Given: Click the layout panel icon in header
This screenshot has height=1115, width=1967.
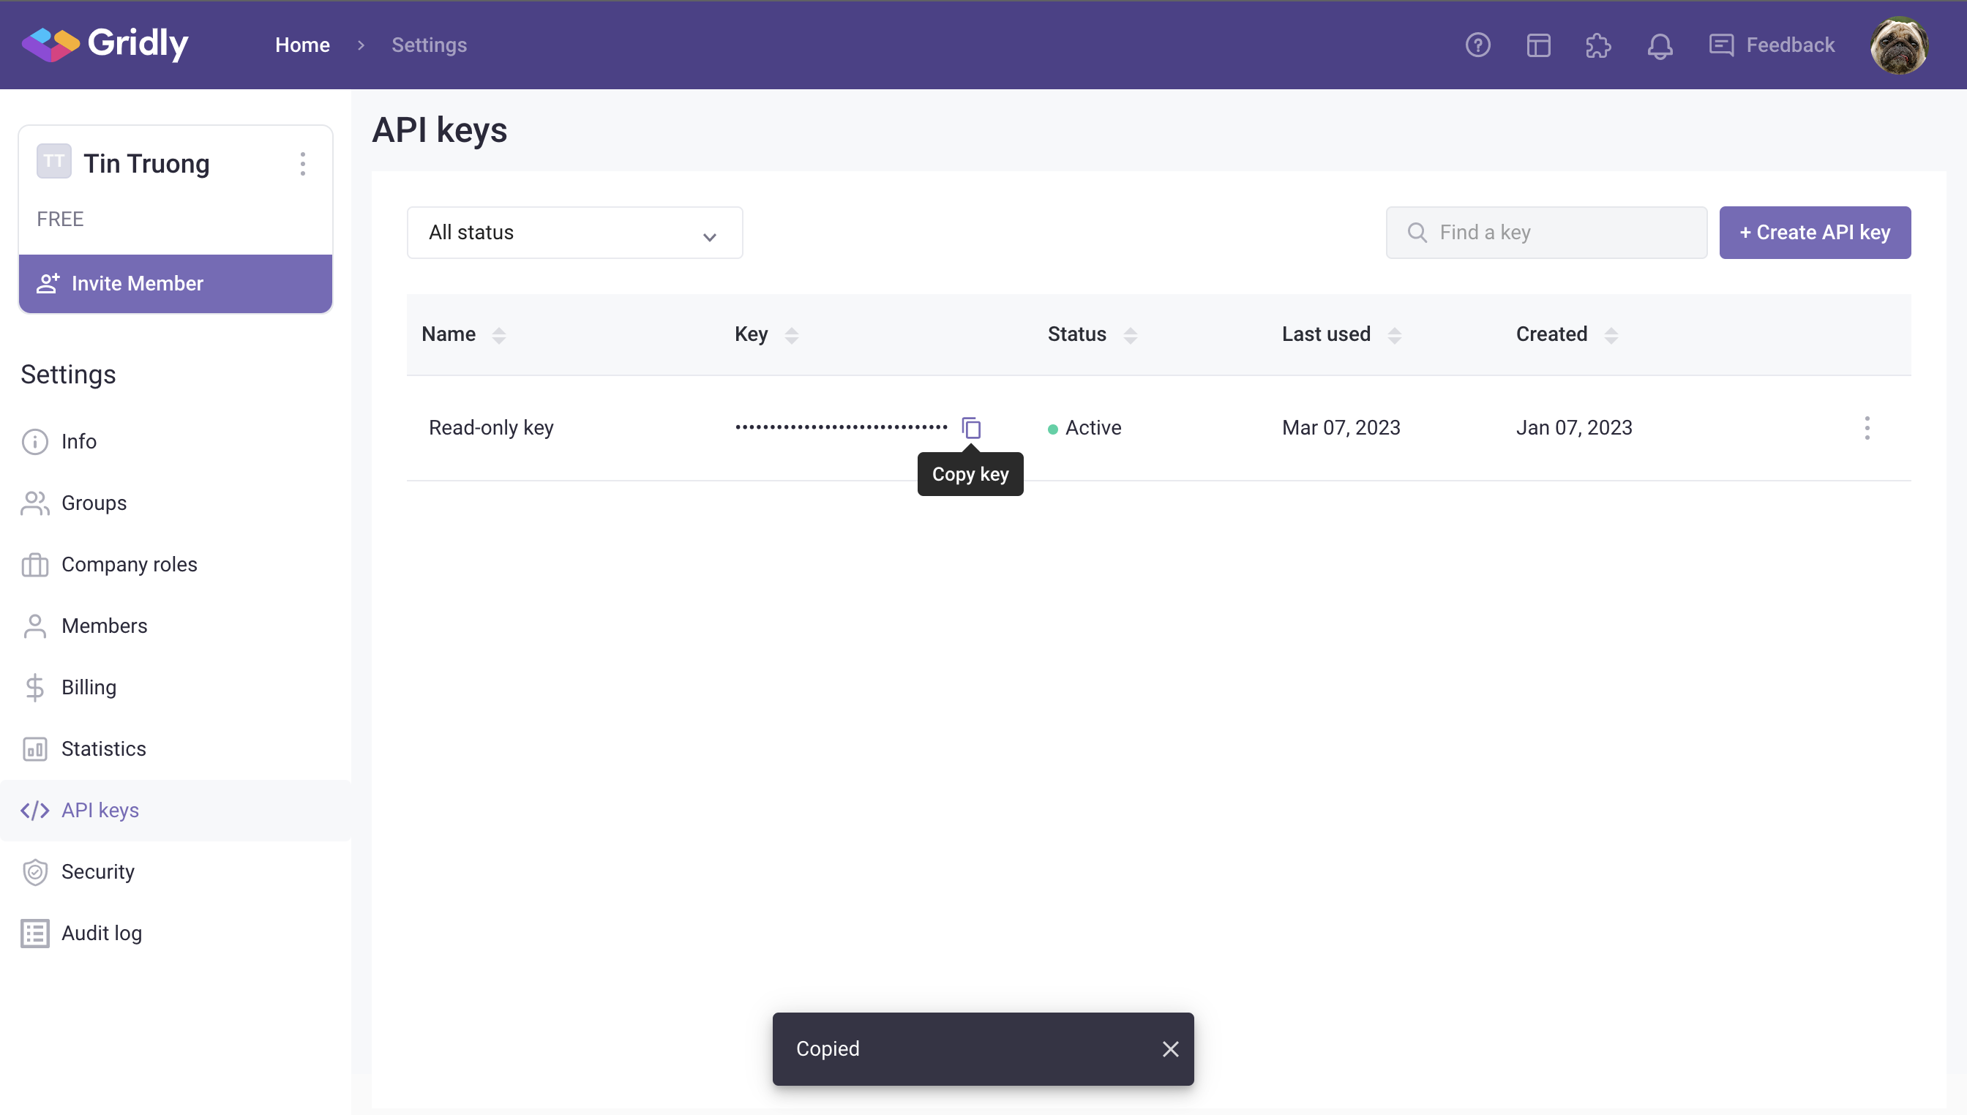Looking at the screenshot, I should 1538,45.
